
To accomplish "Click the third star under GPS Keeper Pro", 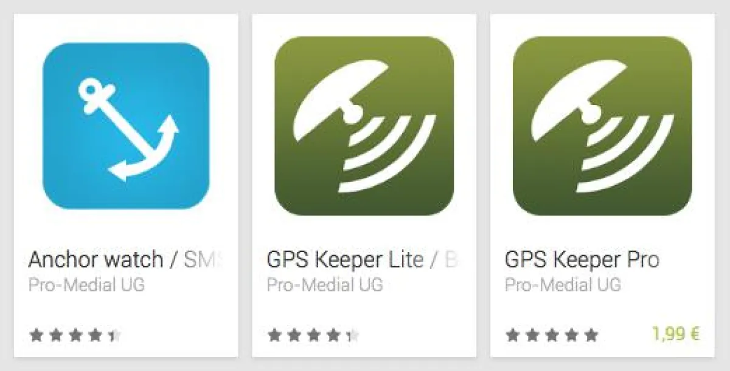I will (x=552, y=335).
